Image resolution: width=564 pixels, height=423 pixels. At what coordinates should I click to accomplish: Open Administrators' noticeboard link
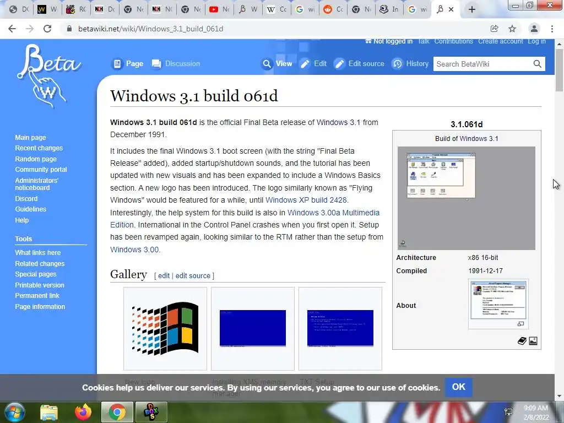37,184
